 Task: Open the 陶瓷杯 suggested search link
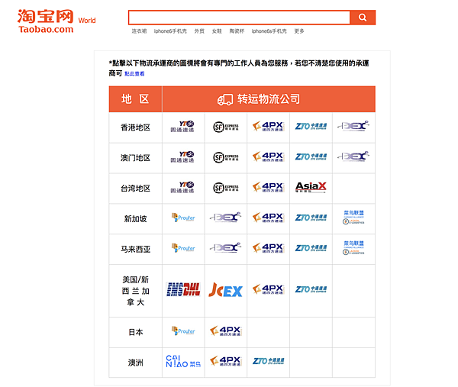click(237, 31)
